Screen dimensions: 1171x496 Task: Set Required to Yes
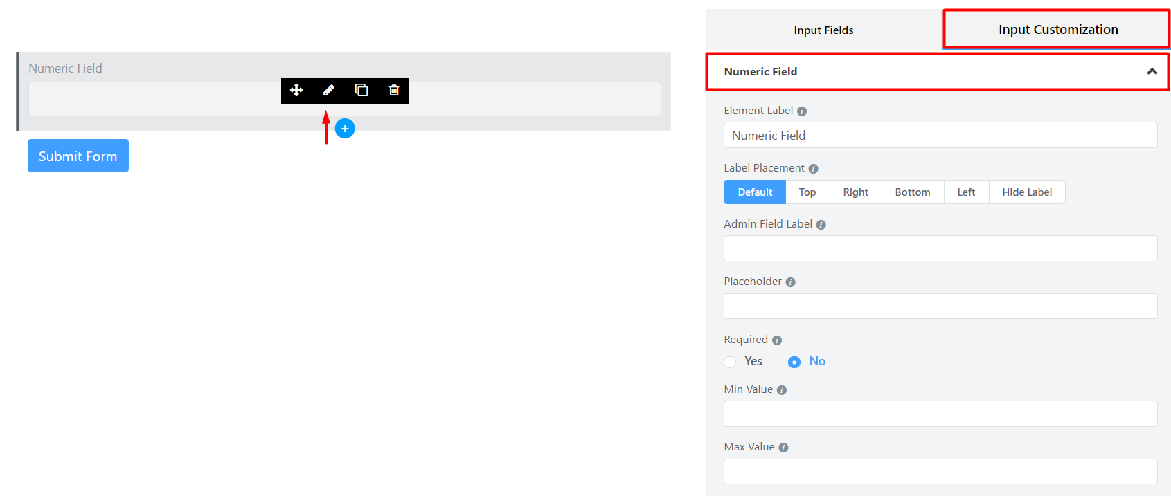point(731,362)
